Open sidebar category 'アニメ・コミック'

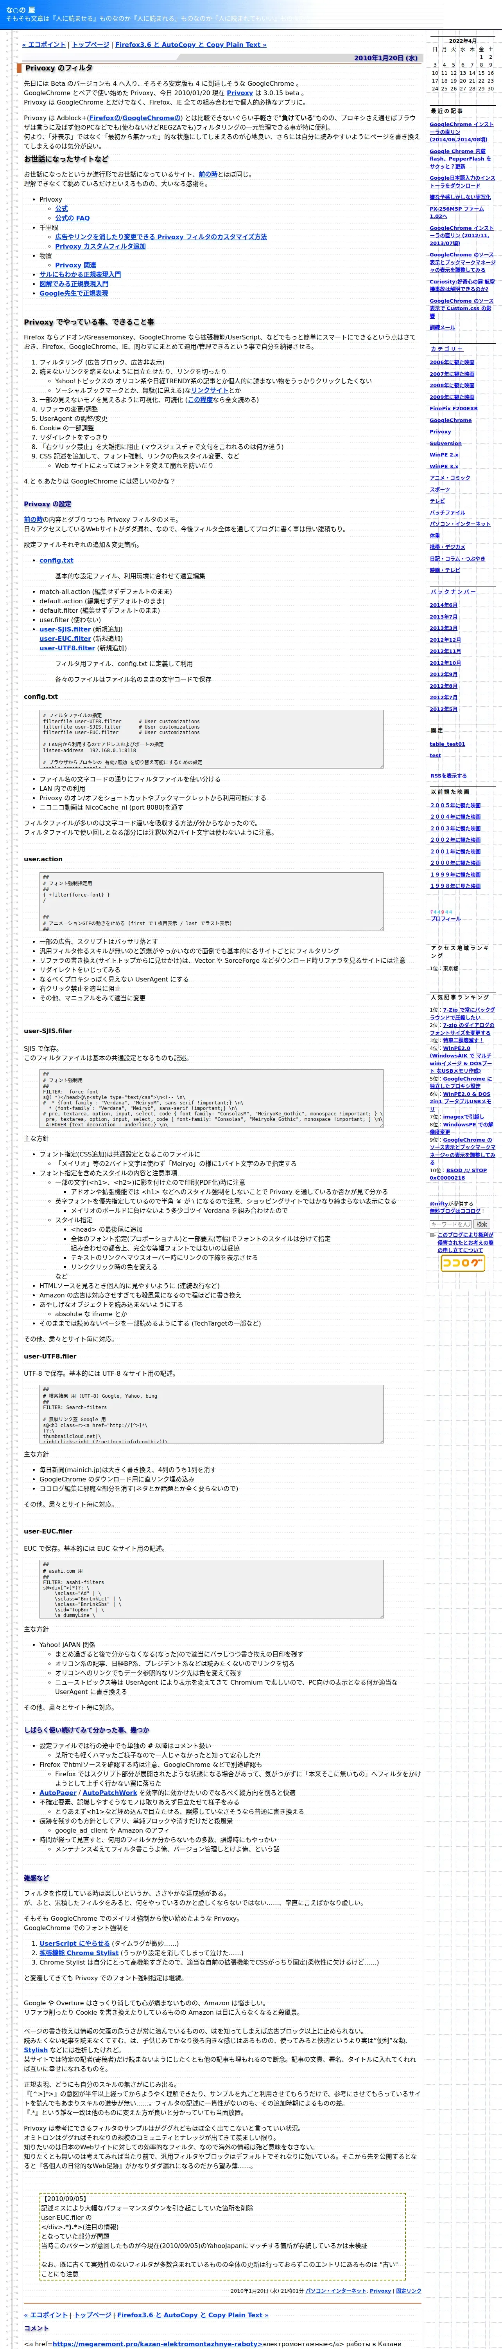pyautogui.click(x=450, y=478)
